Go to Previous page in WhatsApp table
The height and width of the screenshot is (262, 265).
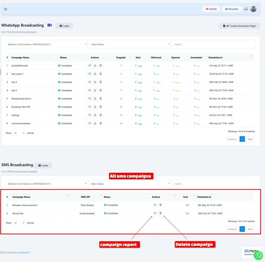point(232,139)
